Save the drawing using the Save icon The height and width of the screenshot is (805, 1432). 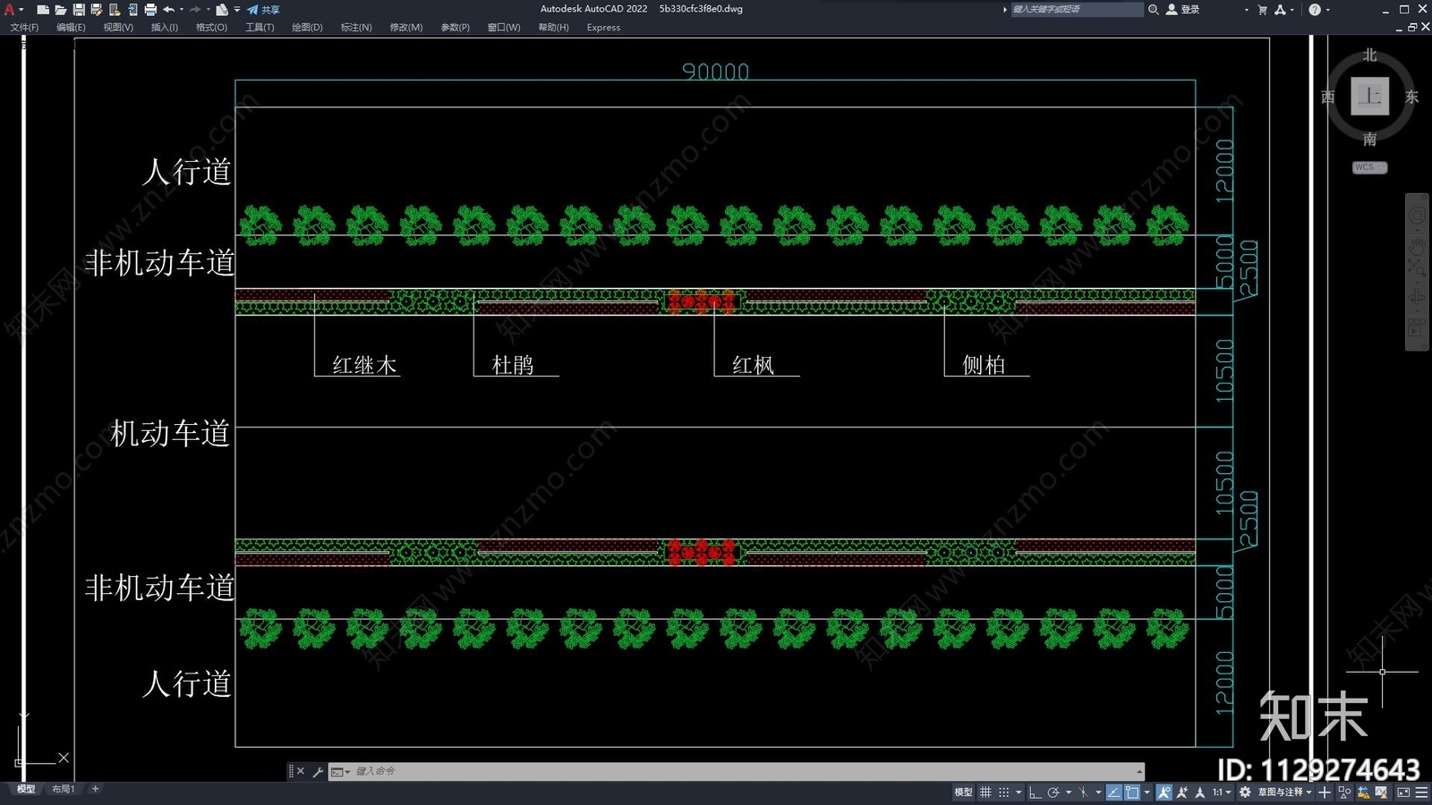pyautogui.click(x=78, y=10)
